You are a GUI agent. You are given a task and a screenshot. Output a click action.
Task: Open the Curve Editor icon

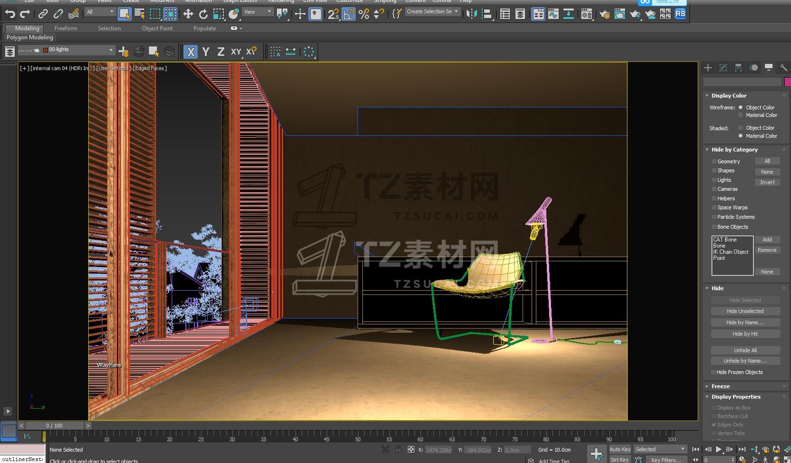pyautogui.click(x=553, y=14)
